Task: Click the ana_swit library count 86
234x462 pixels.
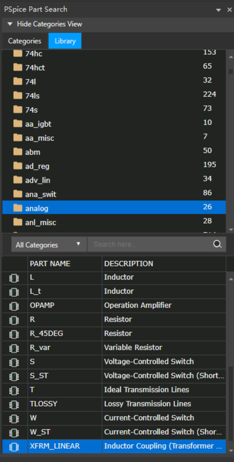Action: tap(207, 193)
